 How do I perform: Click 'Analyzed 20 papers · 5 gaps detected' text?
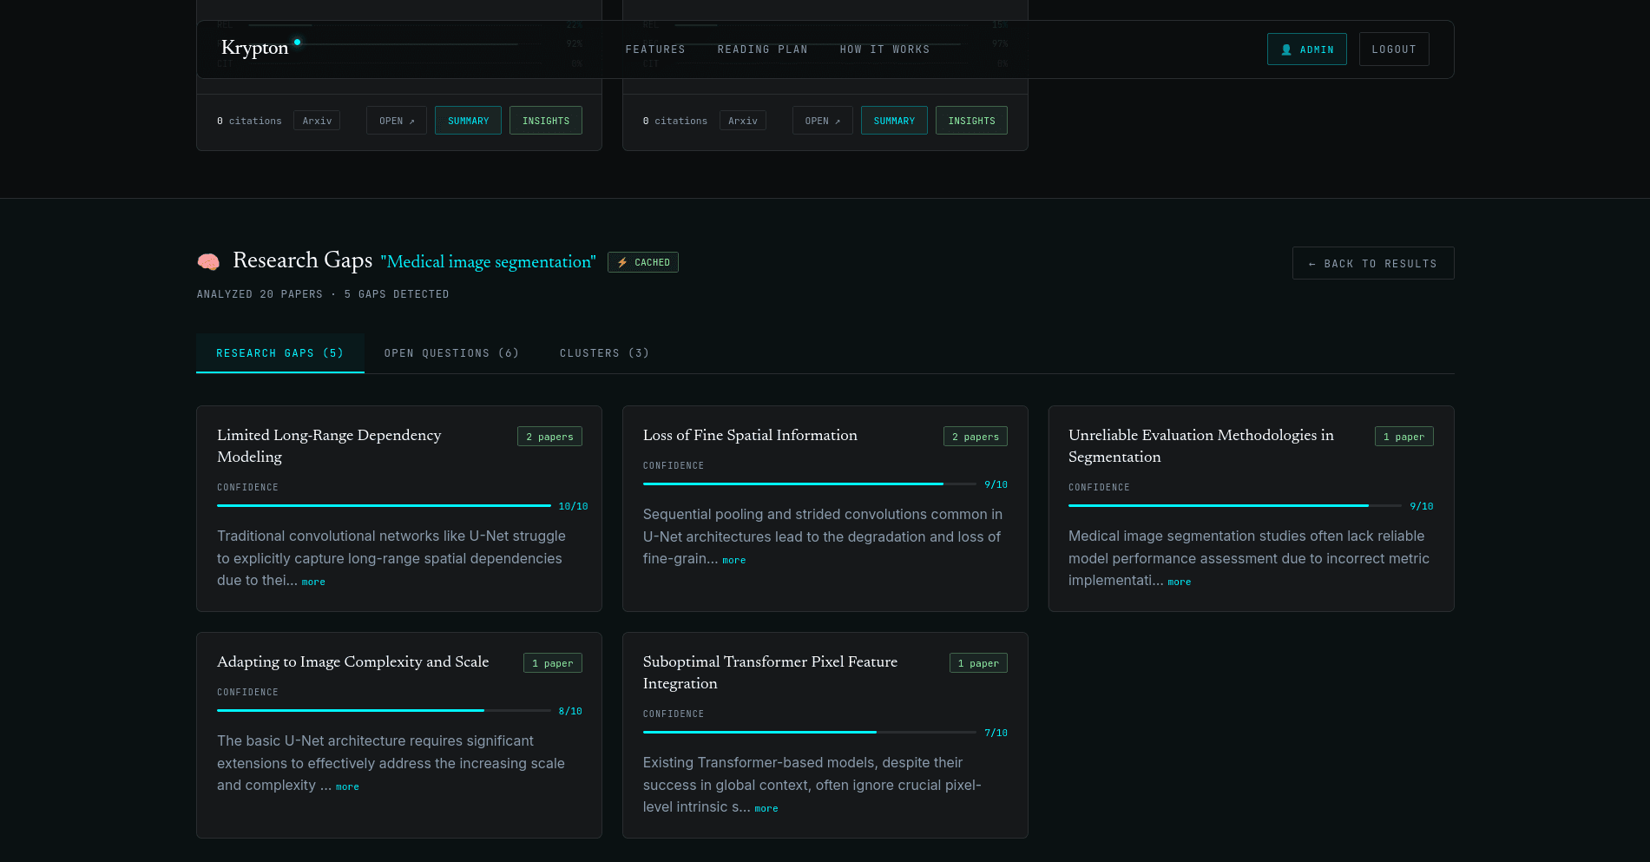[x=323, y=294]
